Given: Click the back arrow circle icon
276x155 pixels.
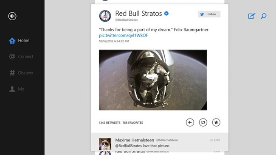Looking at the screenshot, I should coord(12,16).
